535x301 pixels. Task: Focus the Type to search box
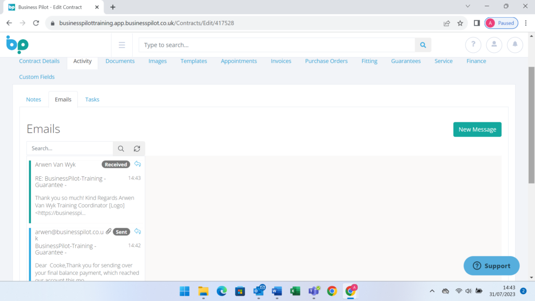point(277,45)
